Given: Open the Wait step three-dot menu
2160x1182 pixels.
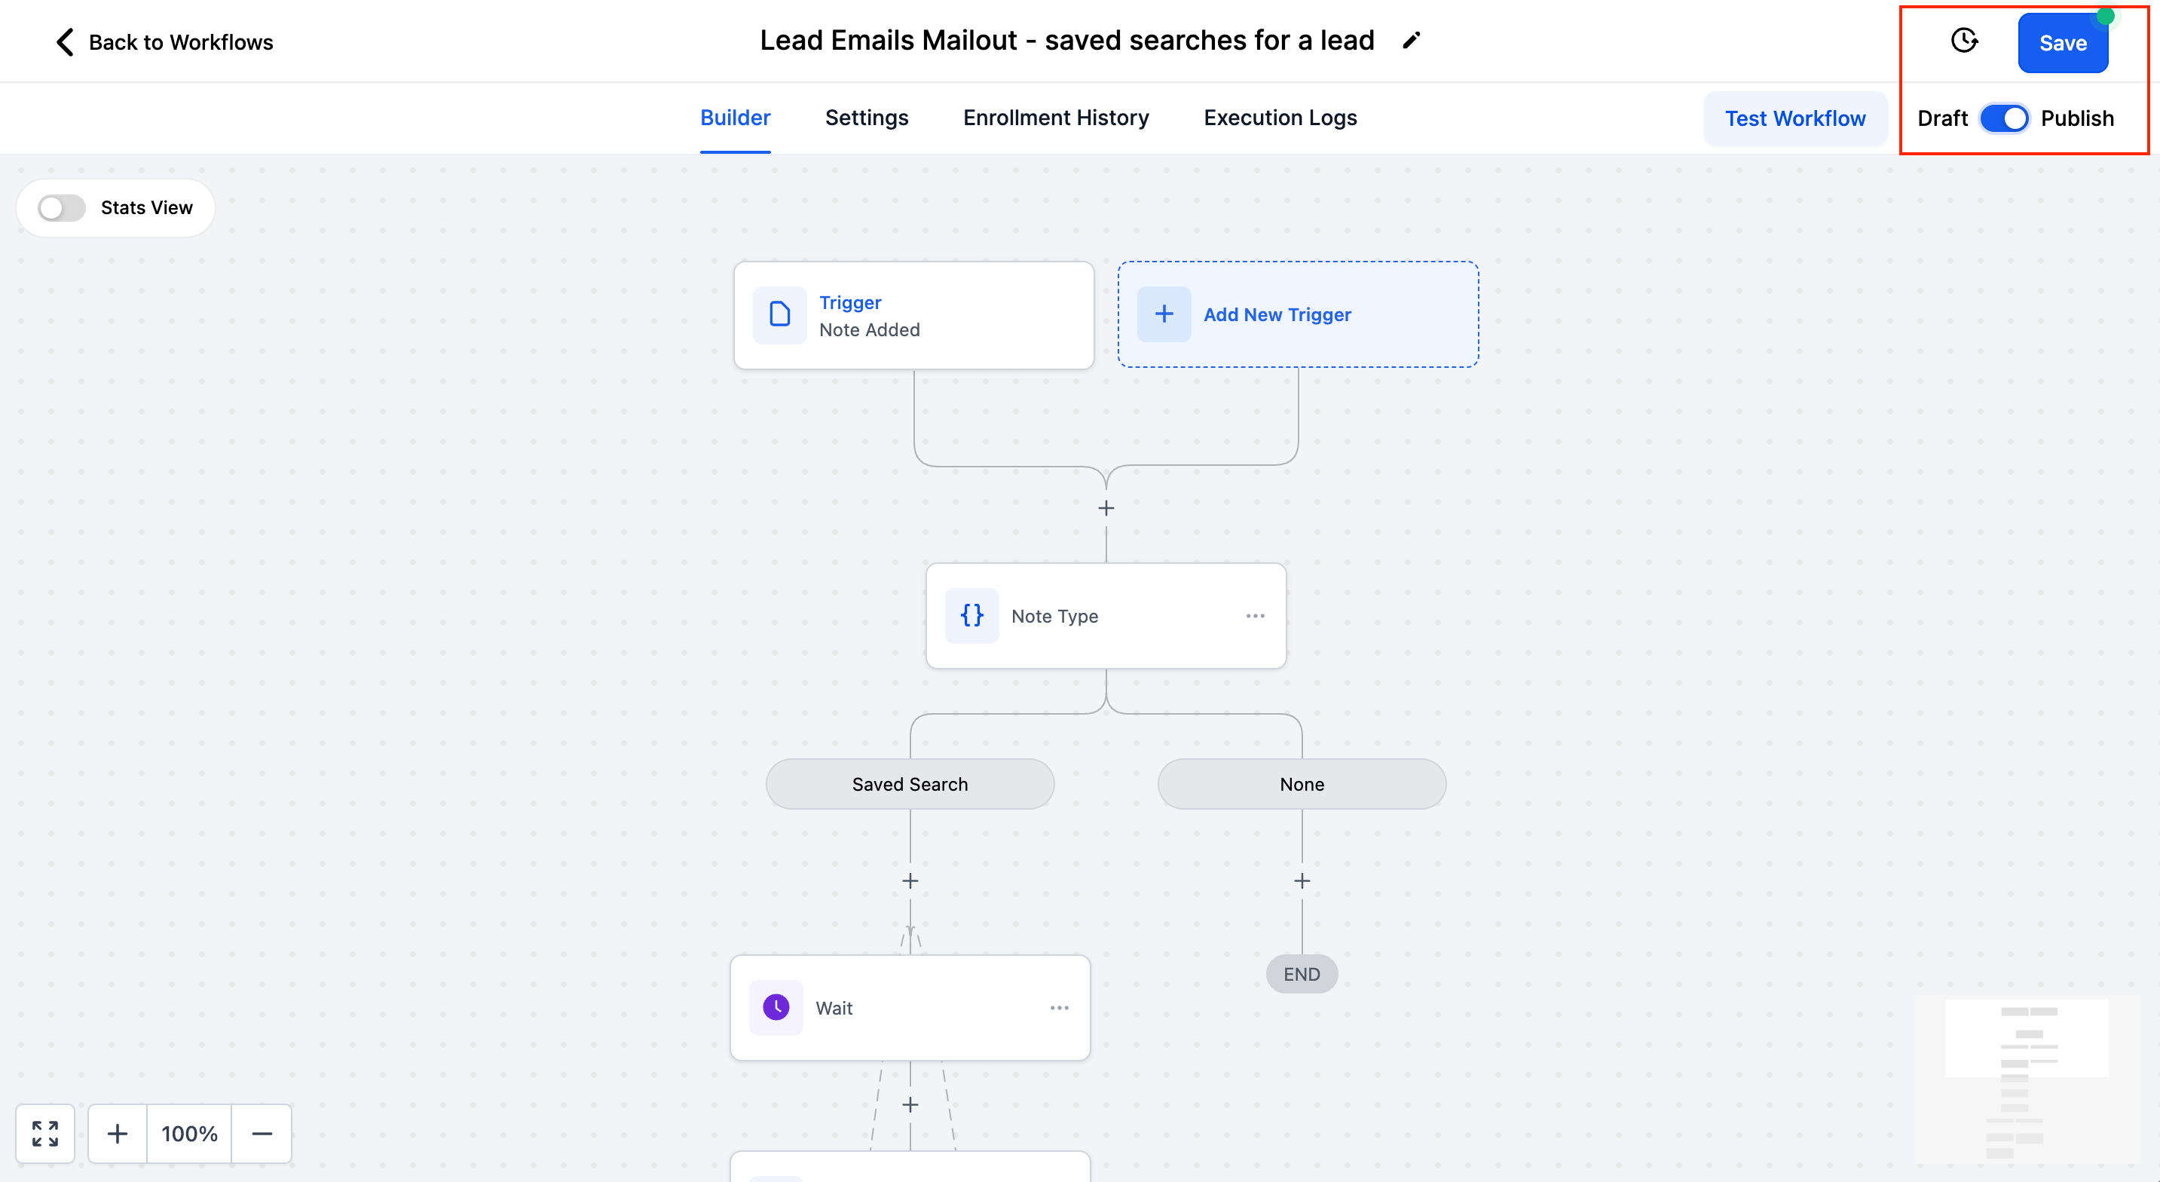Looking at the screenshot, I should pyautogui.click(x=1059, y=1008).
